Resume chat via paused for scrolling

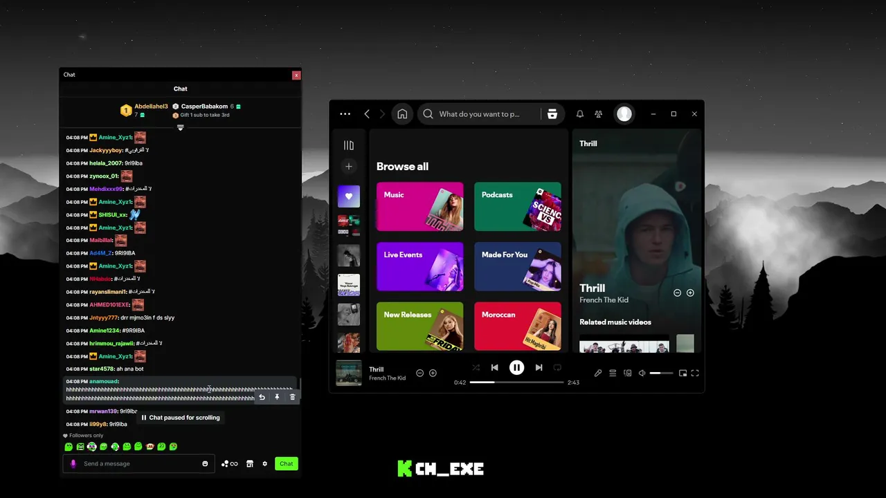coord(181,418)
